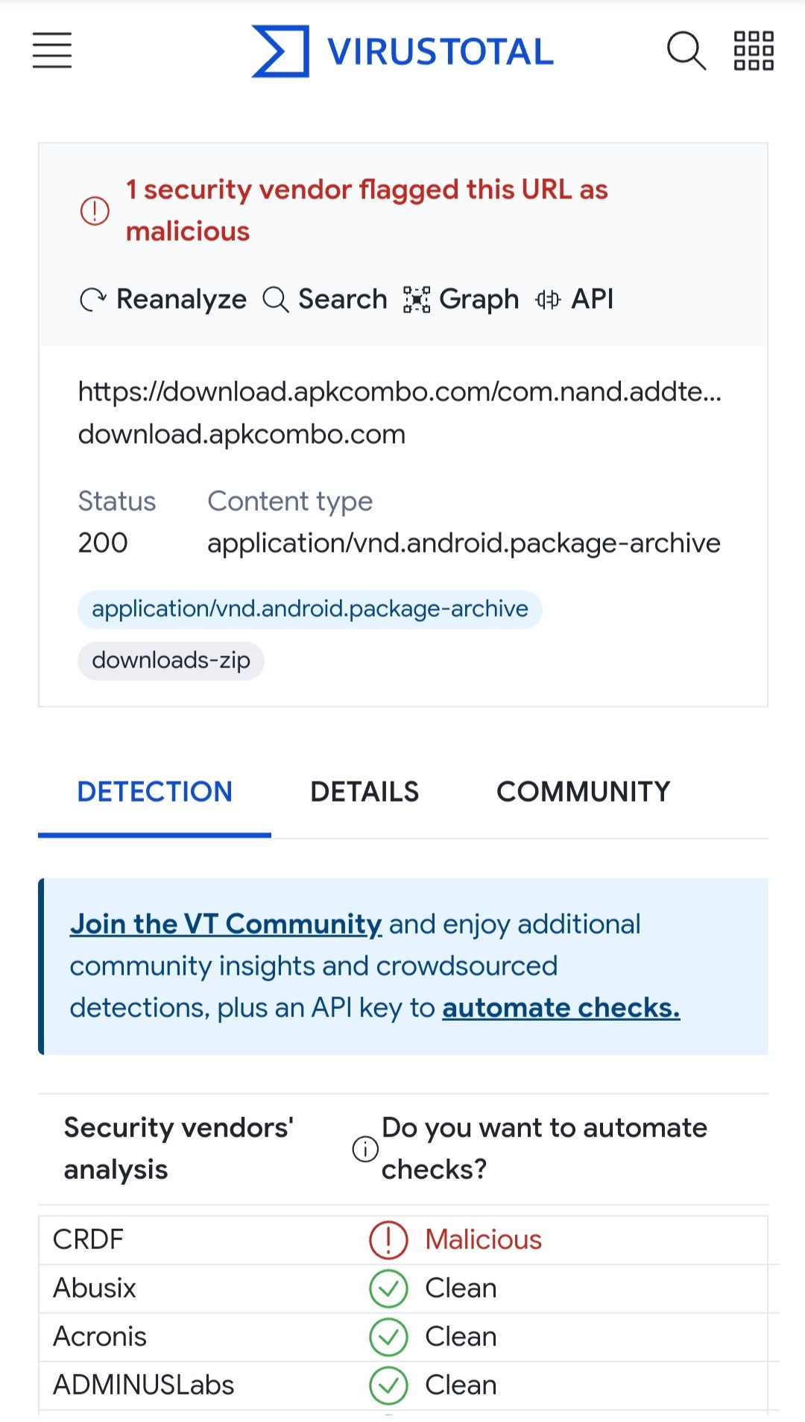Image resolution: width=805 pixels, height=1422 pixels.
Task: Click the VirusTotal logo
Action: pyautogui.click(x=402, y=51)
